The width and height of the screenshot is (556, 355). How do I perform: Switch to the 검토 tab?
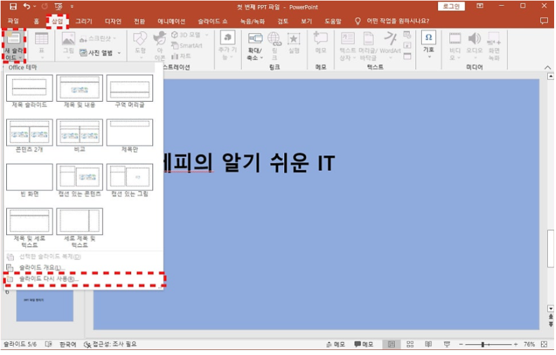(x=282, y=21)
